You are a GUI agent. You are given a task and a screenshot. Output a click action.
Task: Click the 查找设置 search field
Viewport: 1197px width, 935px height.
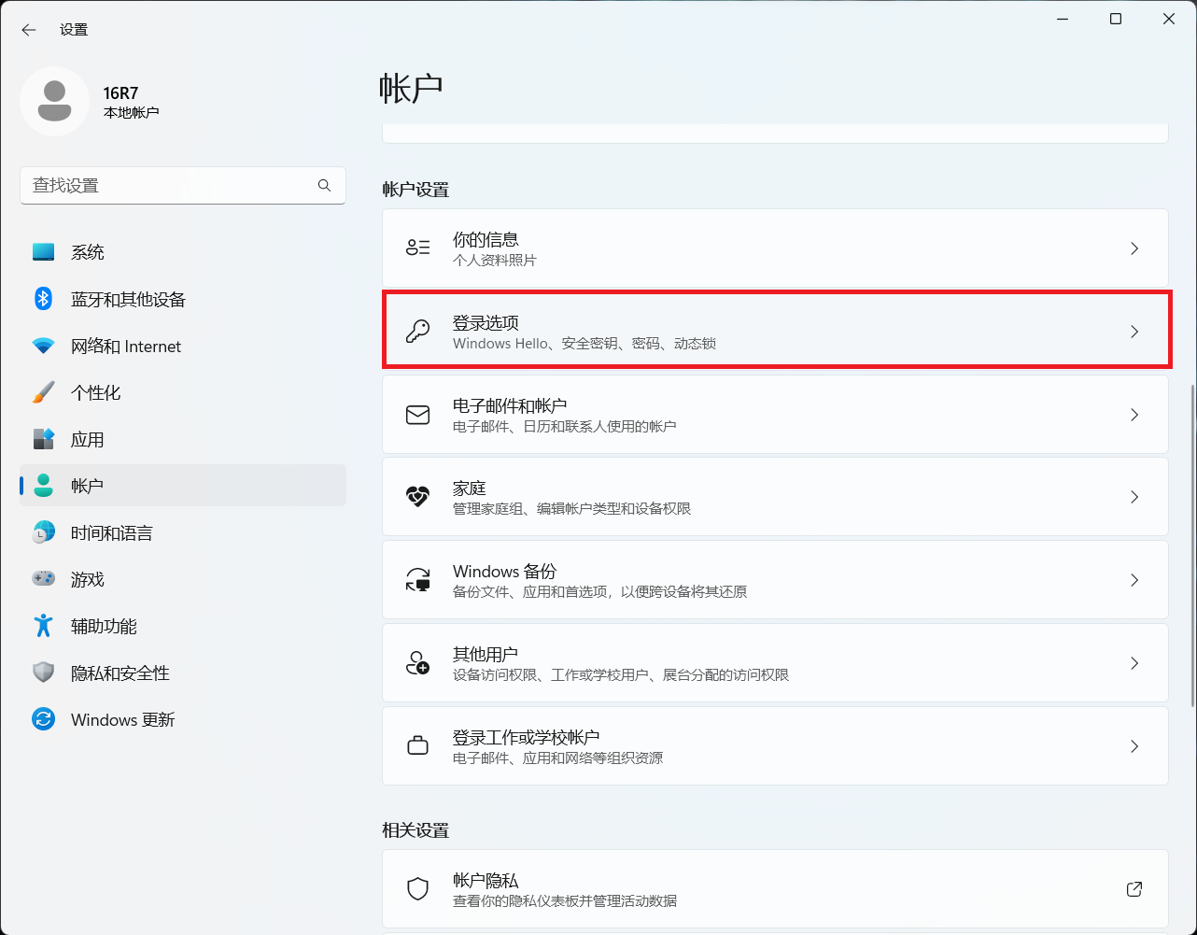[x=168, y=186]
